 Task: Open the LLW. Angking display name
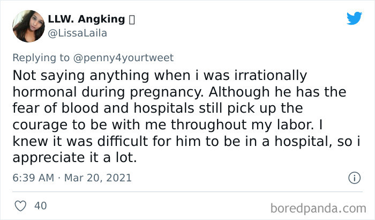pos(86,19)
